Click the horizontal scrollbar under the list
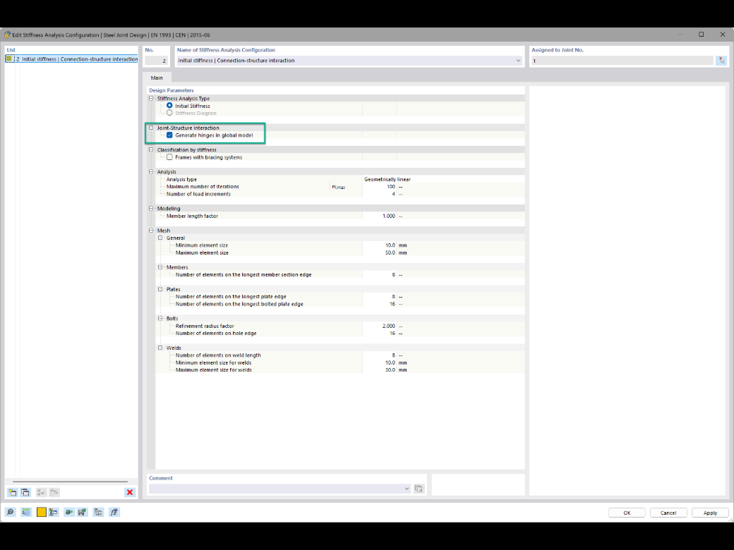This screenshot has width=734, height=550. pos(70,481)
